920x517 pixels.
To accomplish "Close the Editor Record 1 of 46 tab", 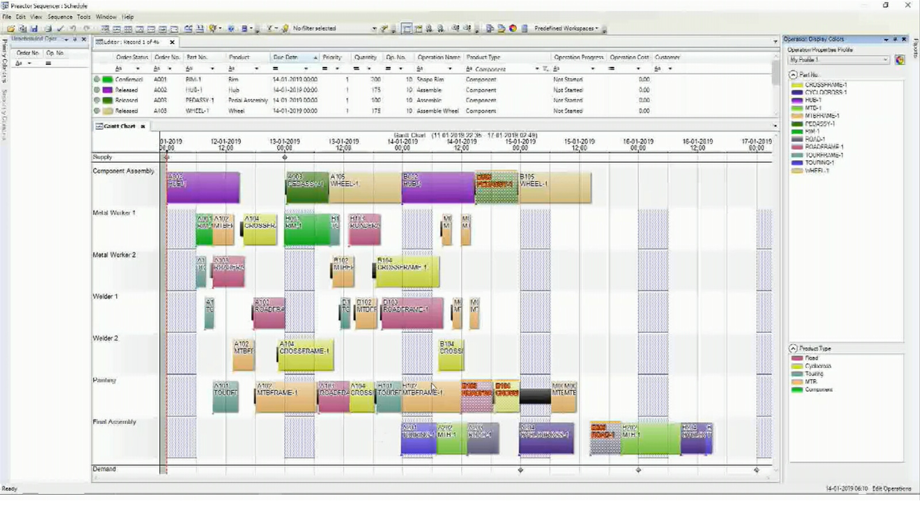I will click(x=172, y=42).
